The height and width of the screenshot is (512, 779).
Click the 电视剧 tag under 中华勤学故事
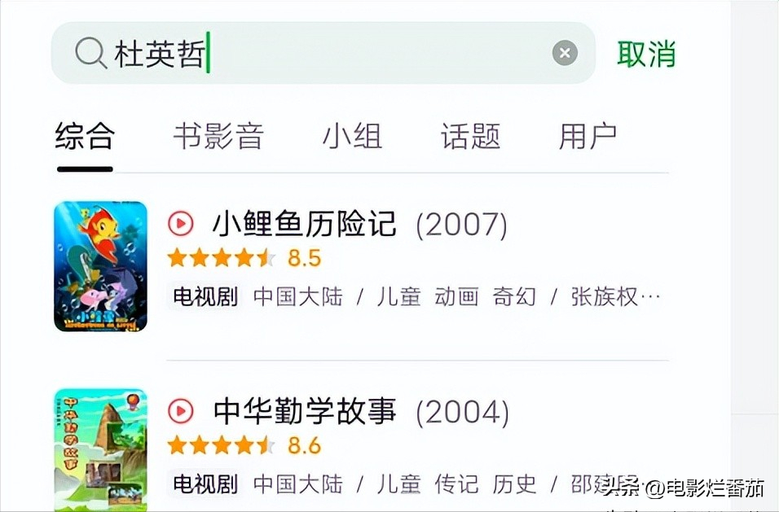point(205,484)
